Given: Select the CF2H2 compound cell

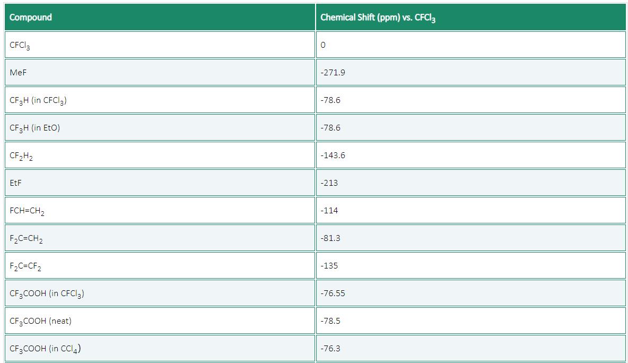Looking at the screenshot, I should [160, 155].
